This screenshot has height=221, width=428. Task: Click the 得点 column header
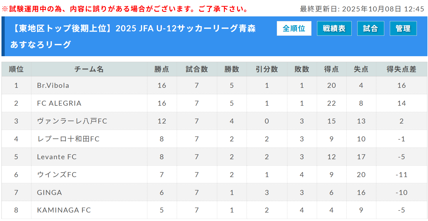(331, 69)
